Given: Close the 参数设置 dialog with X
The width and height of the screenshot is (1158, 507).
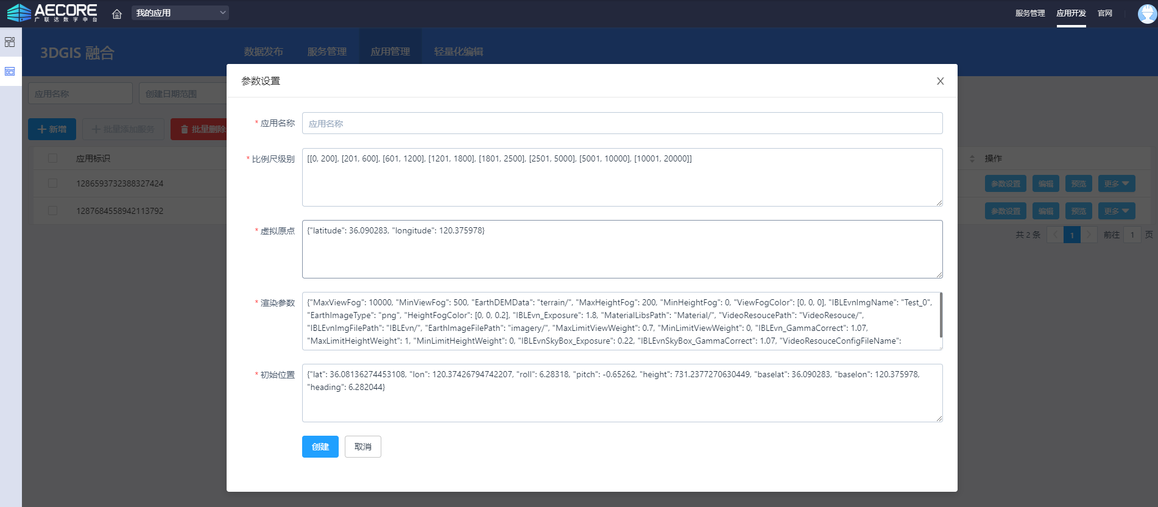Looking at the screenshot, I should (940, 81).
